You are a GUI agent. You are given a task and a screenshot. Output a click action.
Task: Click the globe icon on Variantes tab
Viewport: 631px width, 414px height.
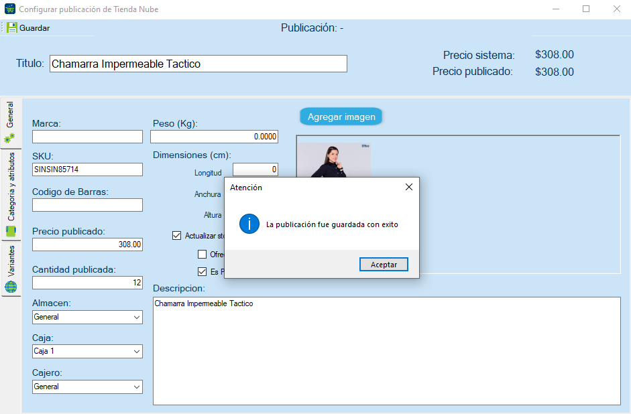(x=11, y=287)
